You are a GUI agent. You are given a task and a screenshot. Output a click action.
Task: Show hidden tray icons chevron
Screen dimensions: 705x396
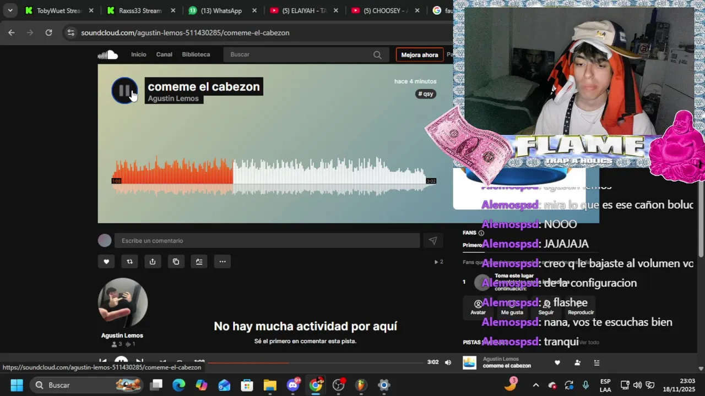pyautogui.click(x=535, y=385)
